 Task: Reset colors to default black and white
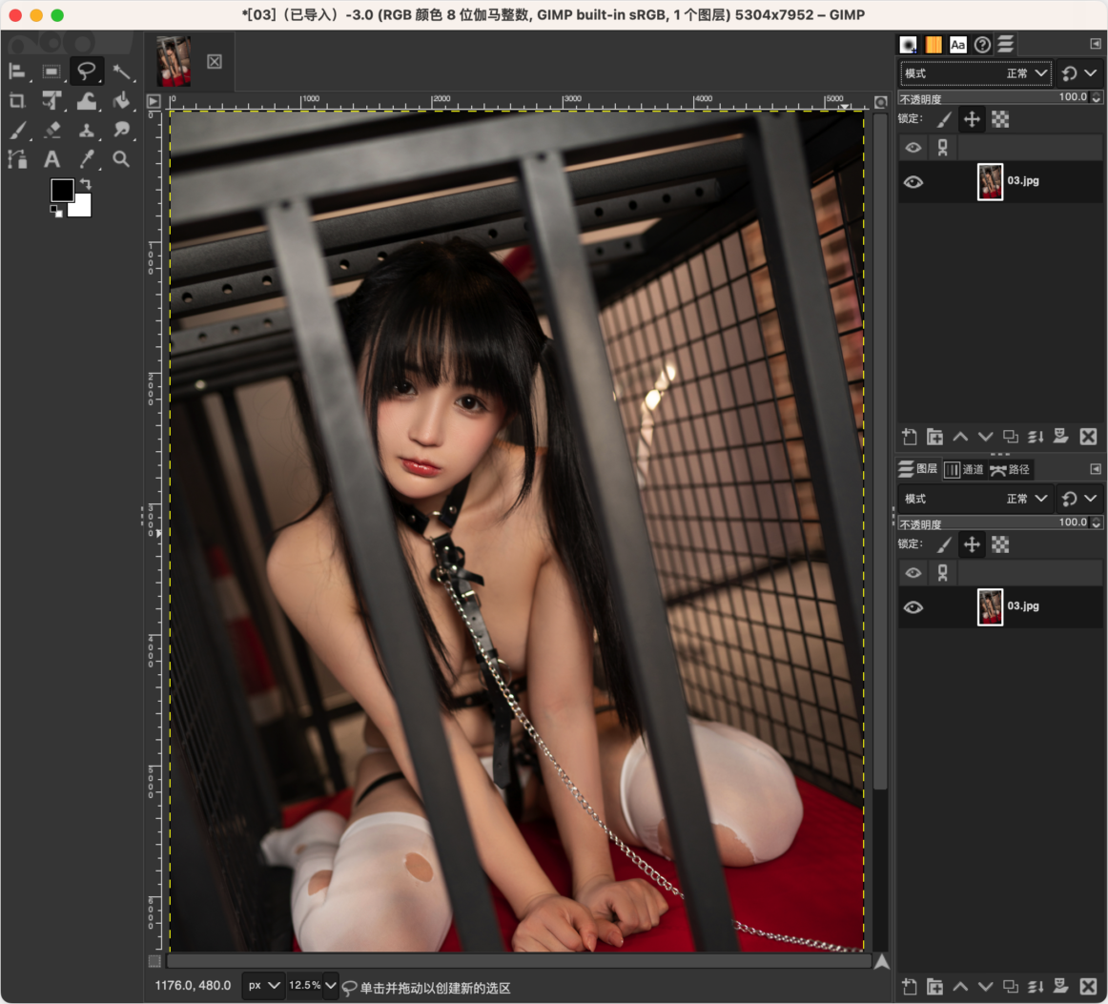click(x=56, y=212)
